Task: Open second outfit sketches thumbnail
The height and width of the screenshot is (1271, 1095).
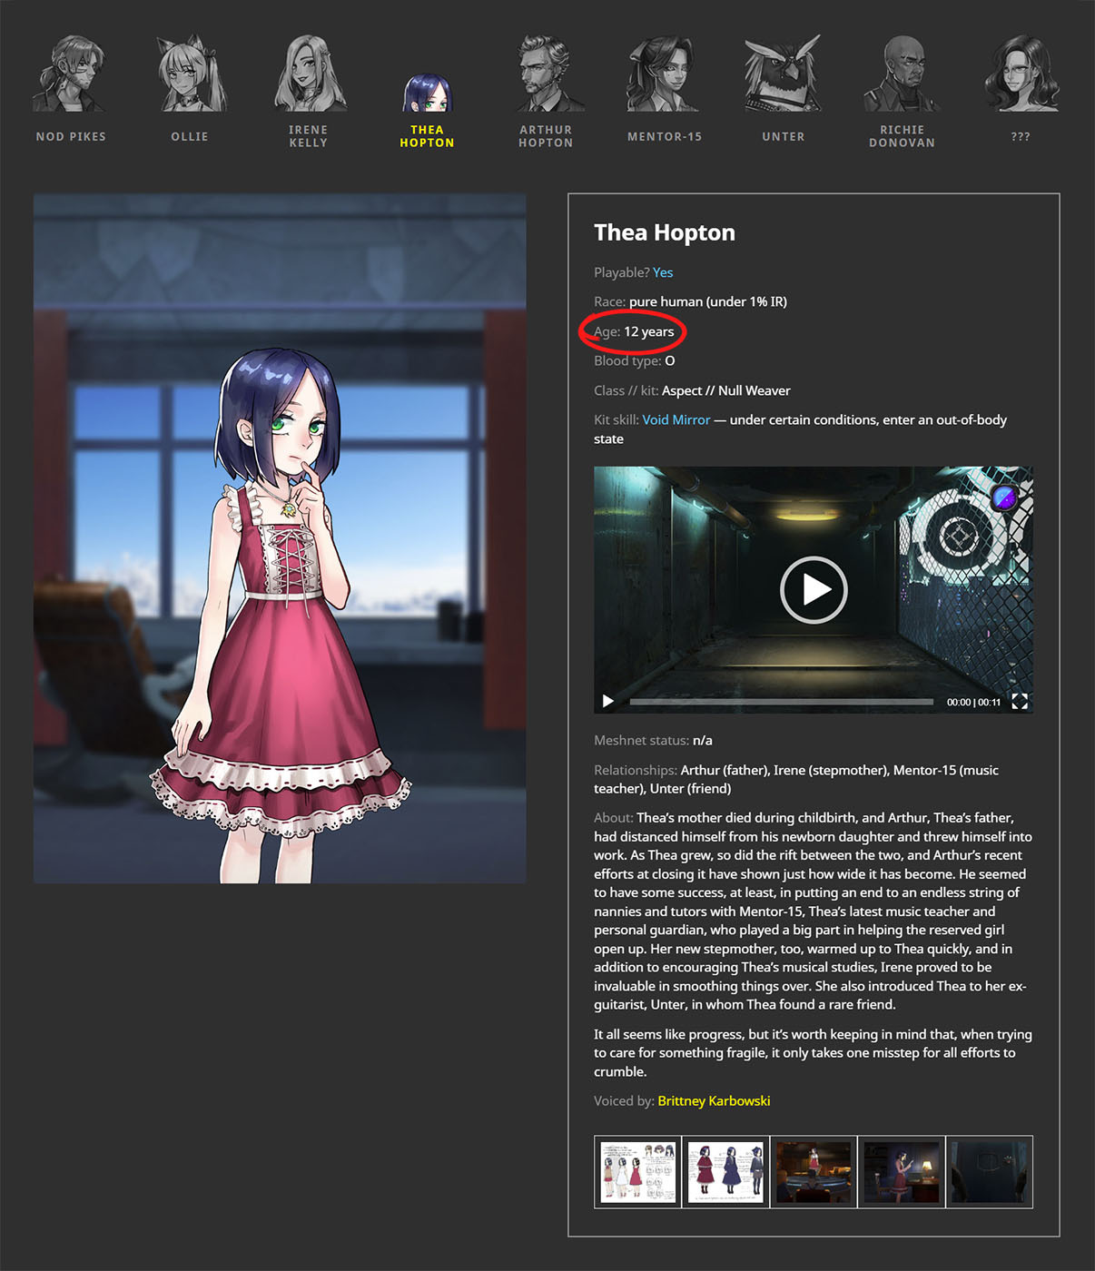Action: tap(725, 1172)
